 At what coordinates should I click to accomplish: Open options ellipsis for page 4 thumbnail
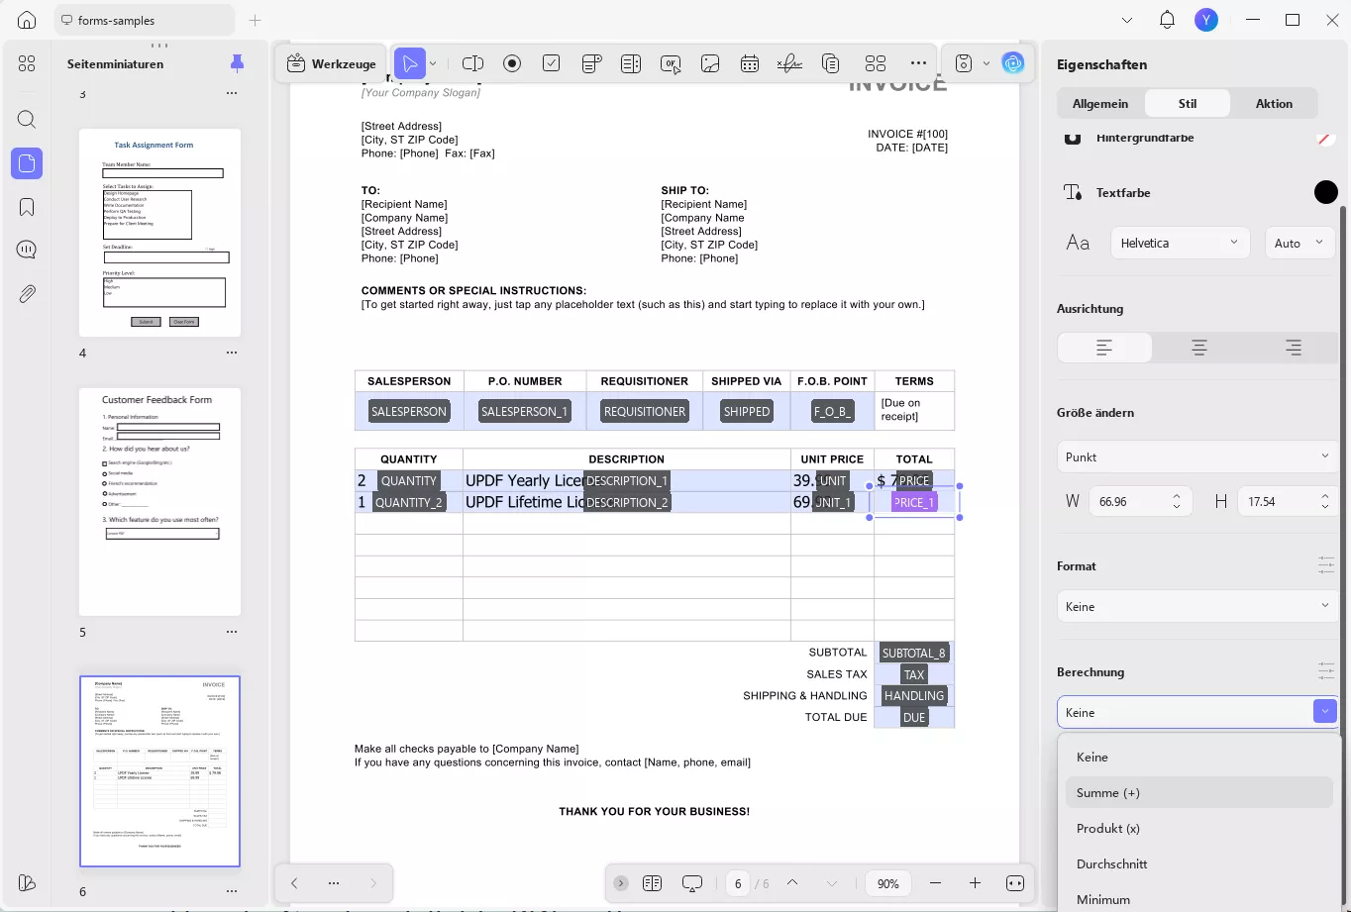tap(232, 353)
